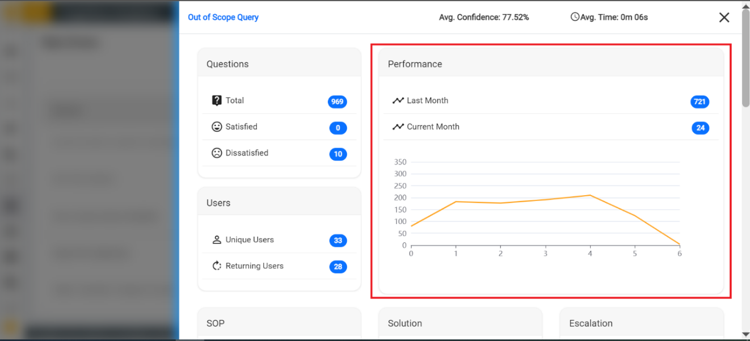Click the peak point of the orange line chart
Viewport: 750px width, 341px height.
590,195
